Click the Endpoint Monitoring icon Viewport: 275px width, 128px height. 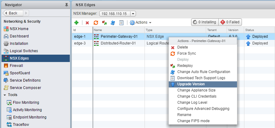(x=9, y=117)
